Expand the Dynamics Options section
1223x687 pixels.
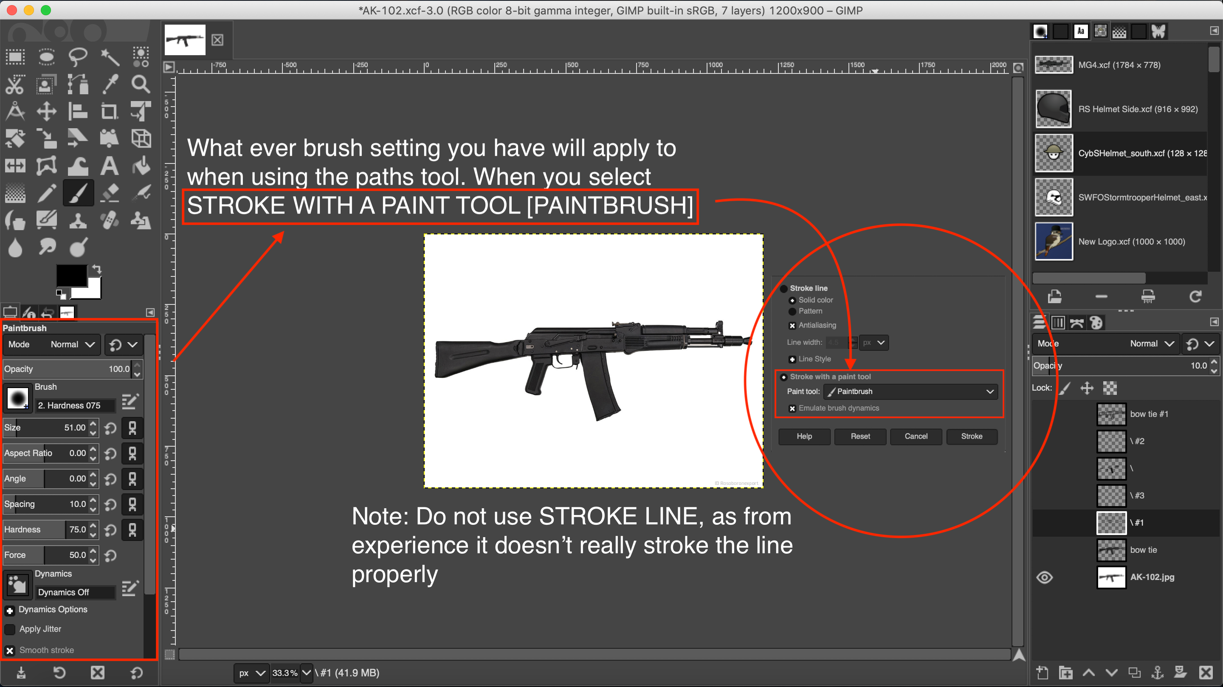pyautogui.click(x=10, y=610)
